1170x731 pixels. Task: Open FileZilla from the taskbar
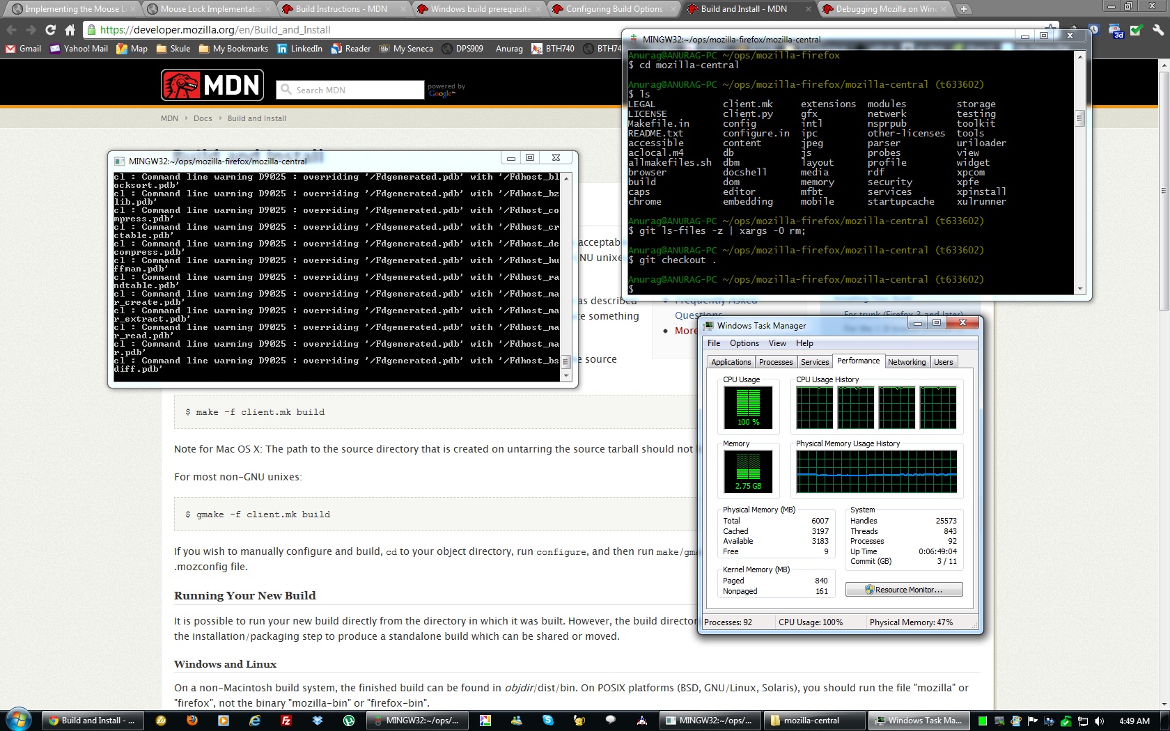pos(286,721)
